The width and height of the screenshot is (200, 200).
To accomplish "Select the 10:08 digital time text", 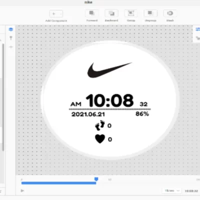I will (x=109, y=100).
